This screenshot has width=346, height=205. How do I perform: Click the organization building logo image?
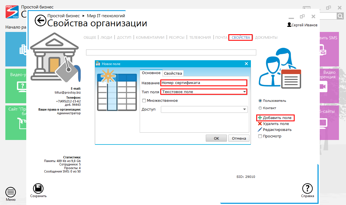coord(55,57)
